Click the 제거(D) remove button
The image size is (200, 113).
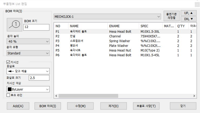pyautogui.click(x=114, y=106)
